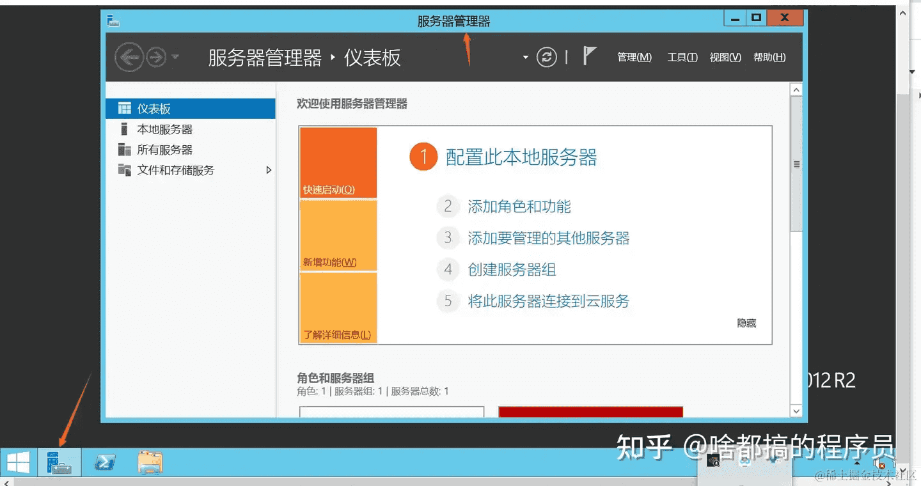Screen dimensions: 921x486
Task: Refresh the Server Manager dashboard
Action: pos(546,58)
